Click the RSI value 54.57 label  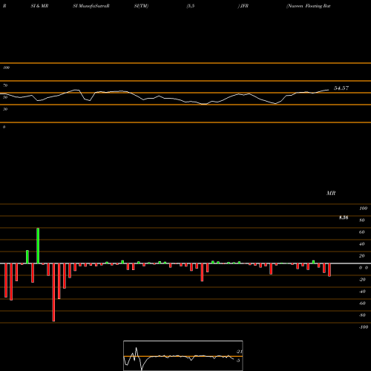pyautogui.click(x=341, y=88)
